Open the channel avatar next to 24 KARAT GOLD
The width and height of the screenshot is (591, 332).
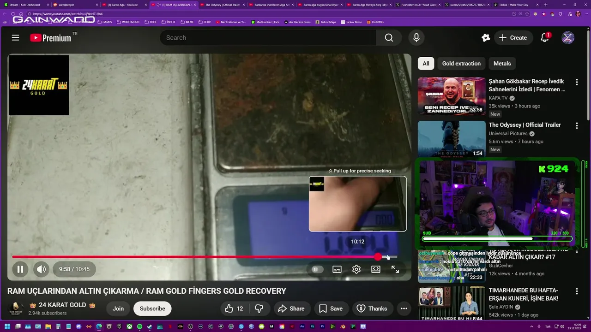click(x=16, y=308)
